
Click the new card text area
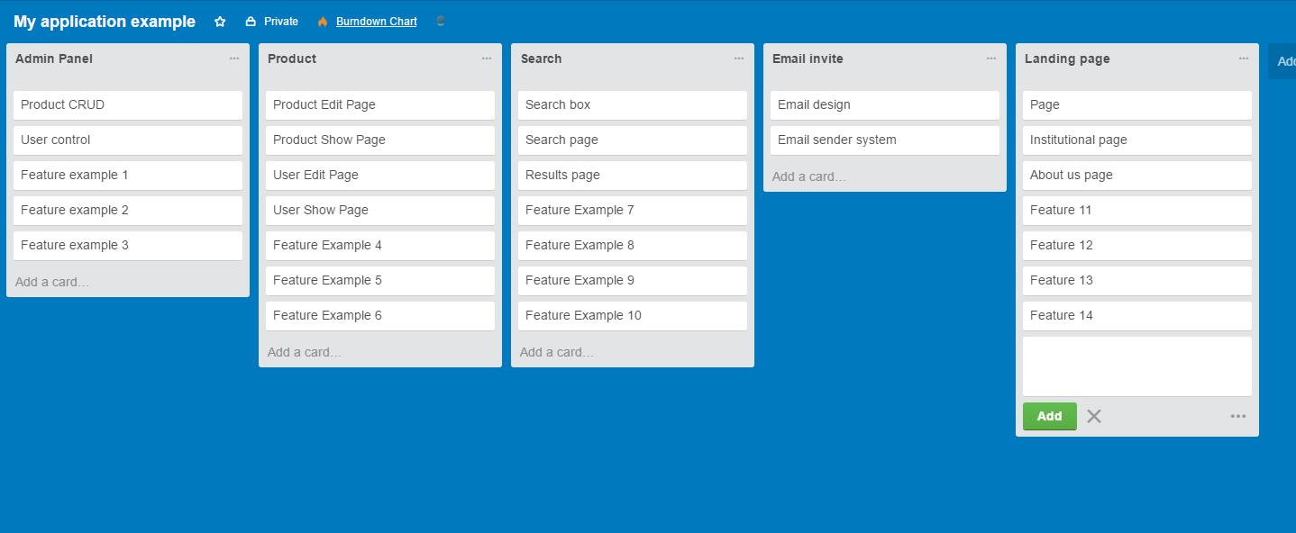pyautogui.click(x=1137, y=366)
